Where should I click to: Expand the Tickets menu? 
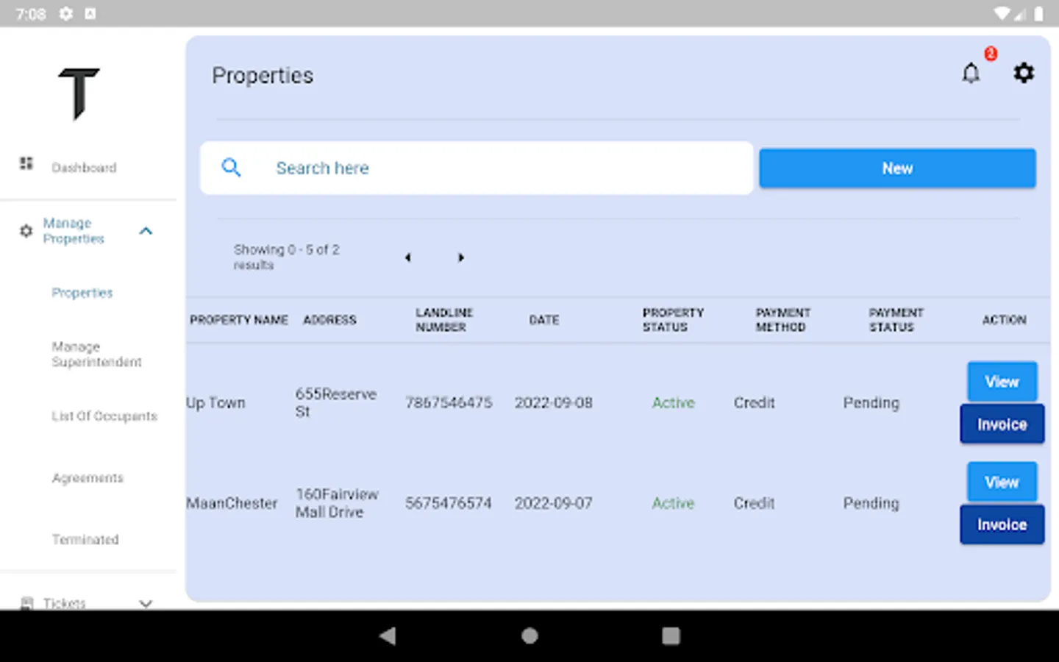pos(146,603)
